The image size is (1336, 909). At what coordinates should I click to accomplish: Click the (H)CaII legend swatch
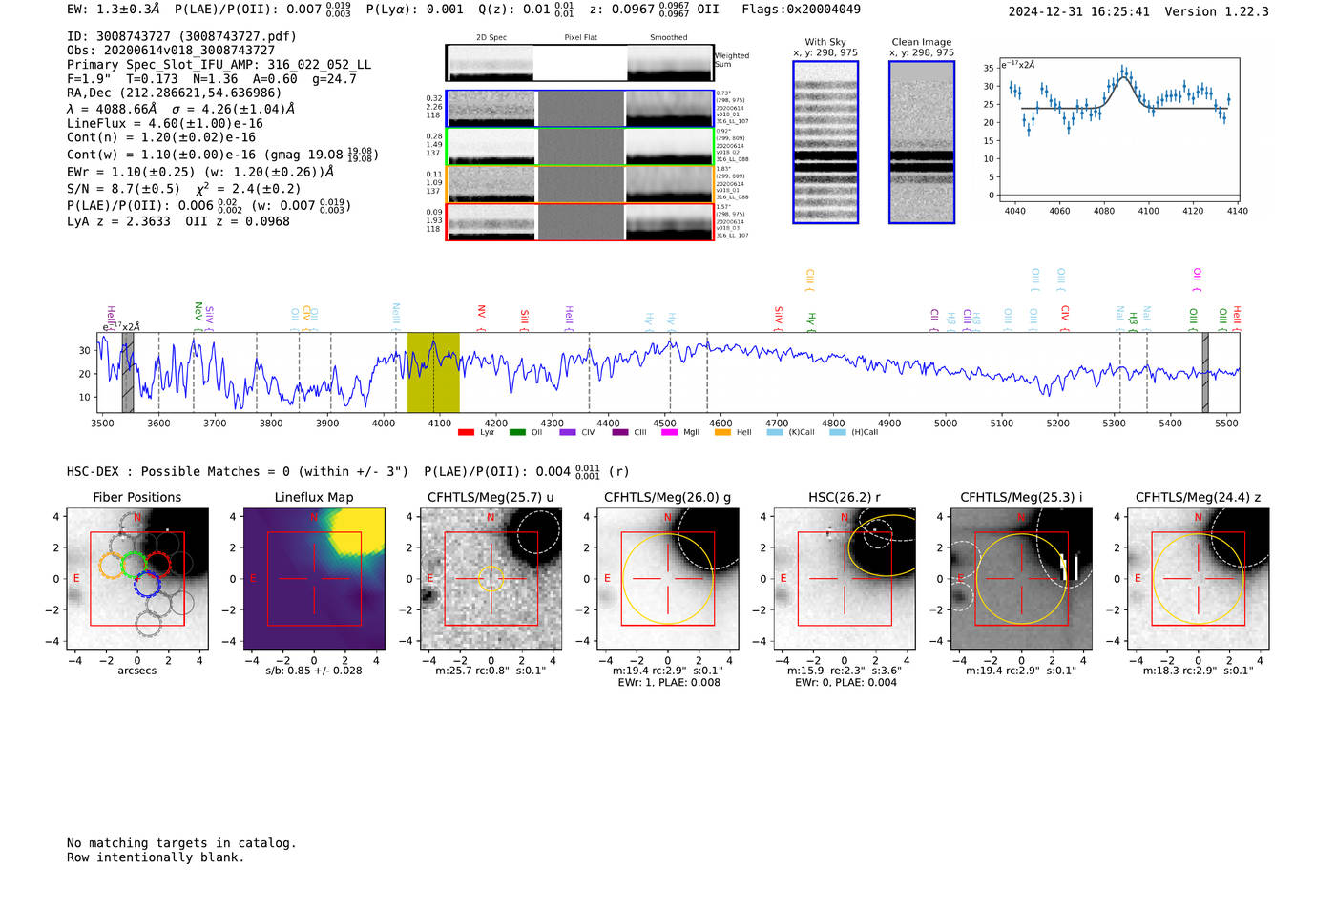[837, 432]
